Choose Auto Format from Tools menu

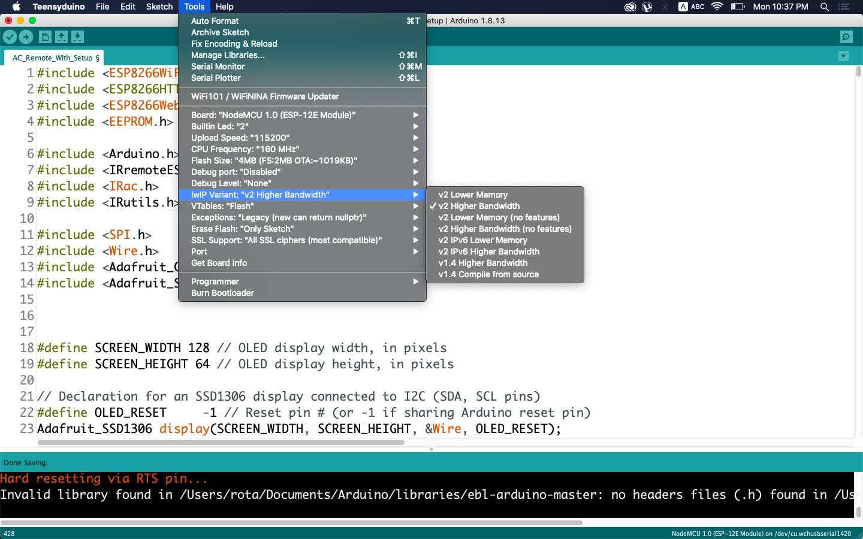coord(302,21)
